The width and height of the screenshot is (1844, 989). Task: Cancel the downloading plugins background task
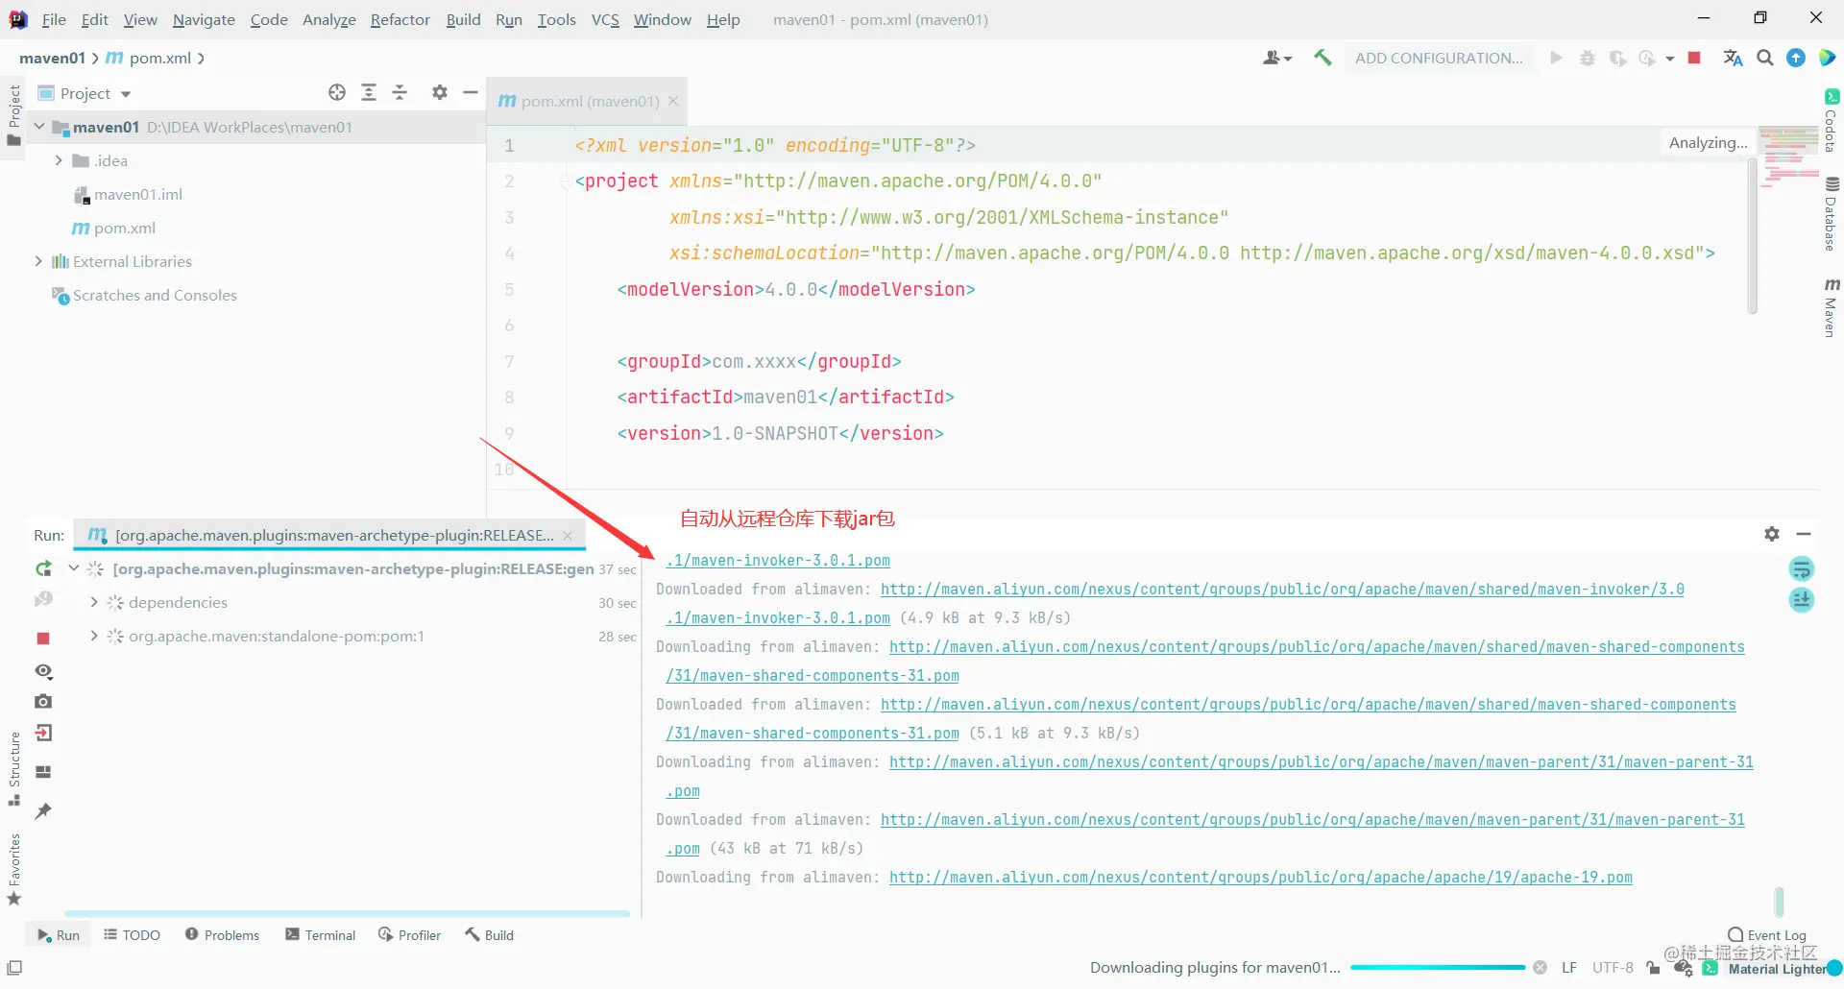pyautogui.click(x=1541, y=968)
